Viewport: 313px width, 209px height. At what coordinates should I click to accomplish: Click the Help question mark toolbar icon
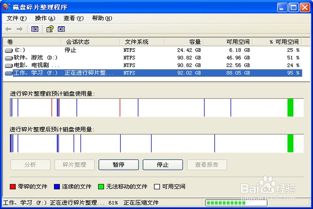pyautogui.click(x=50, y=29)
